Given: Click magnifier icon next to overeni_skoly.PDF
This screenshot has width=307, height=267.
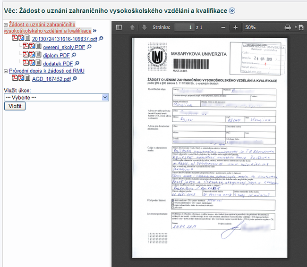Looking at the screenshot, I should tap(89, 47).
